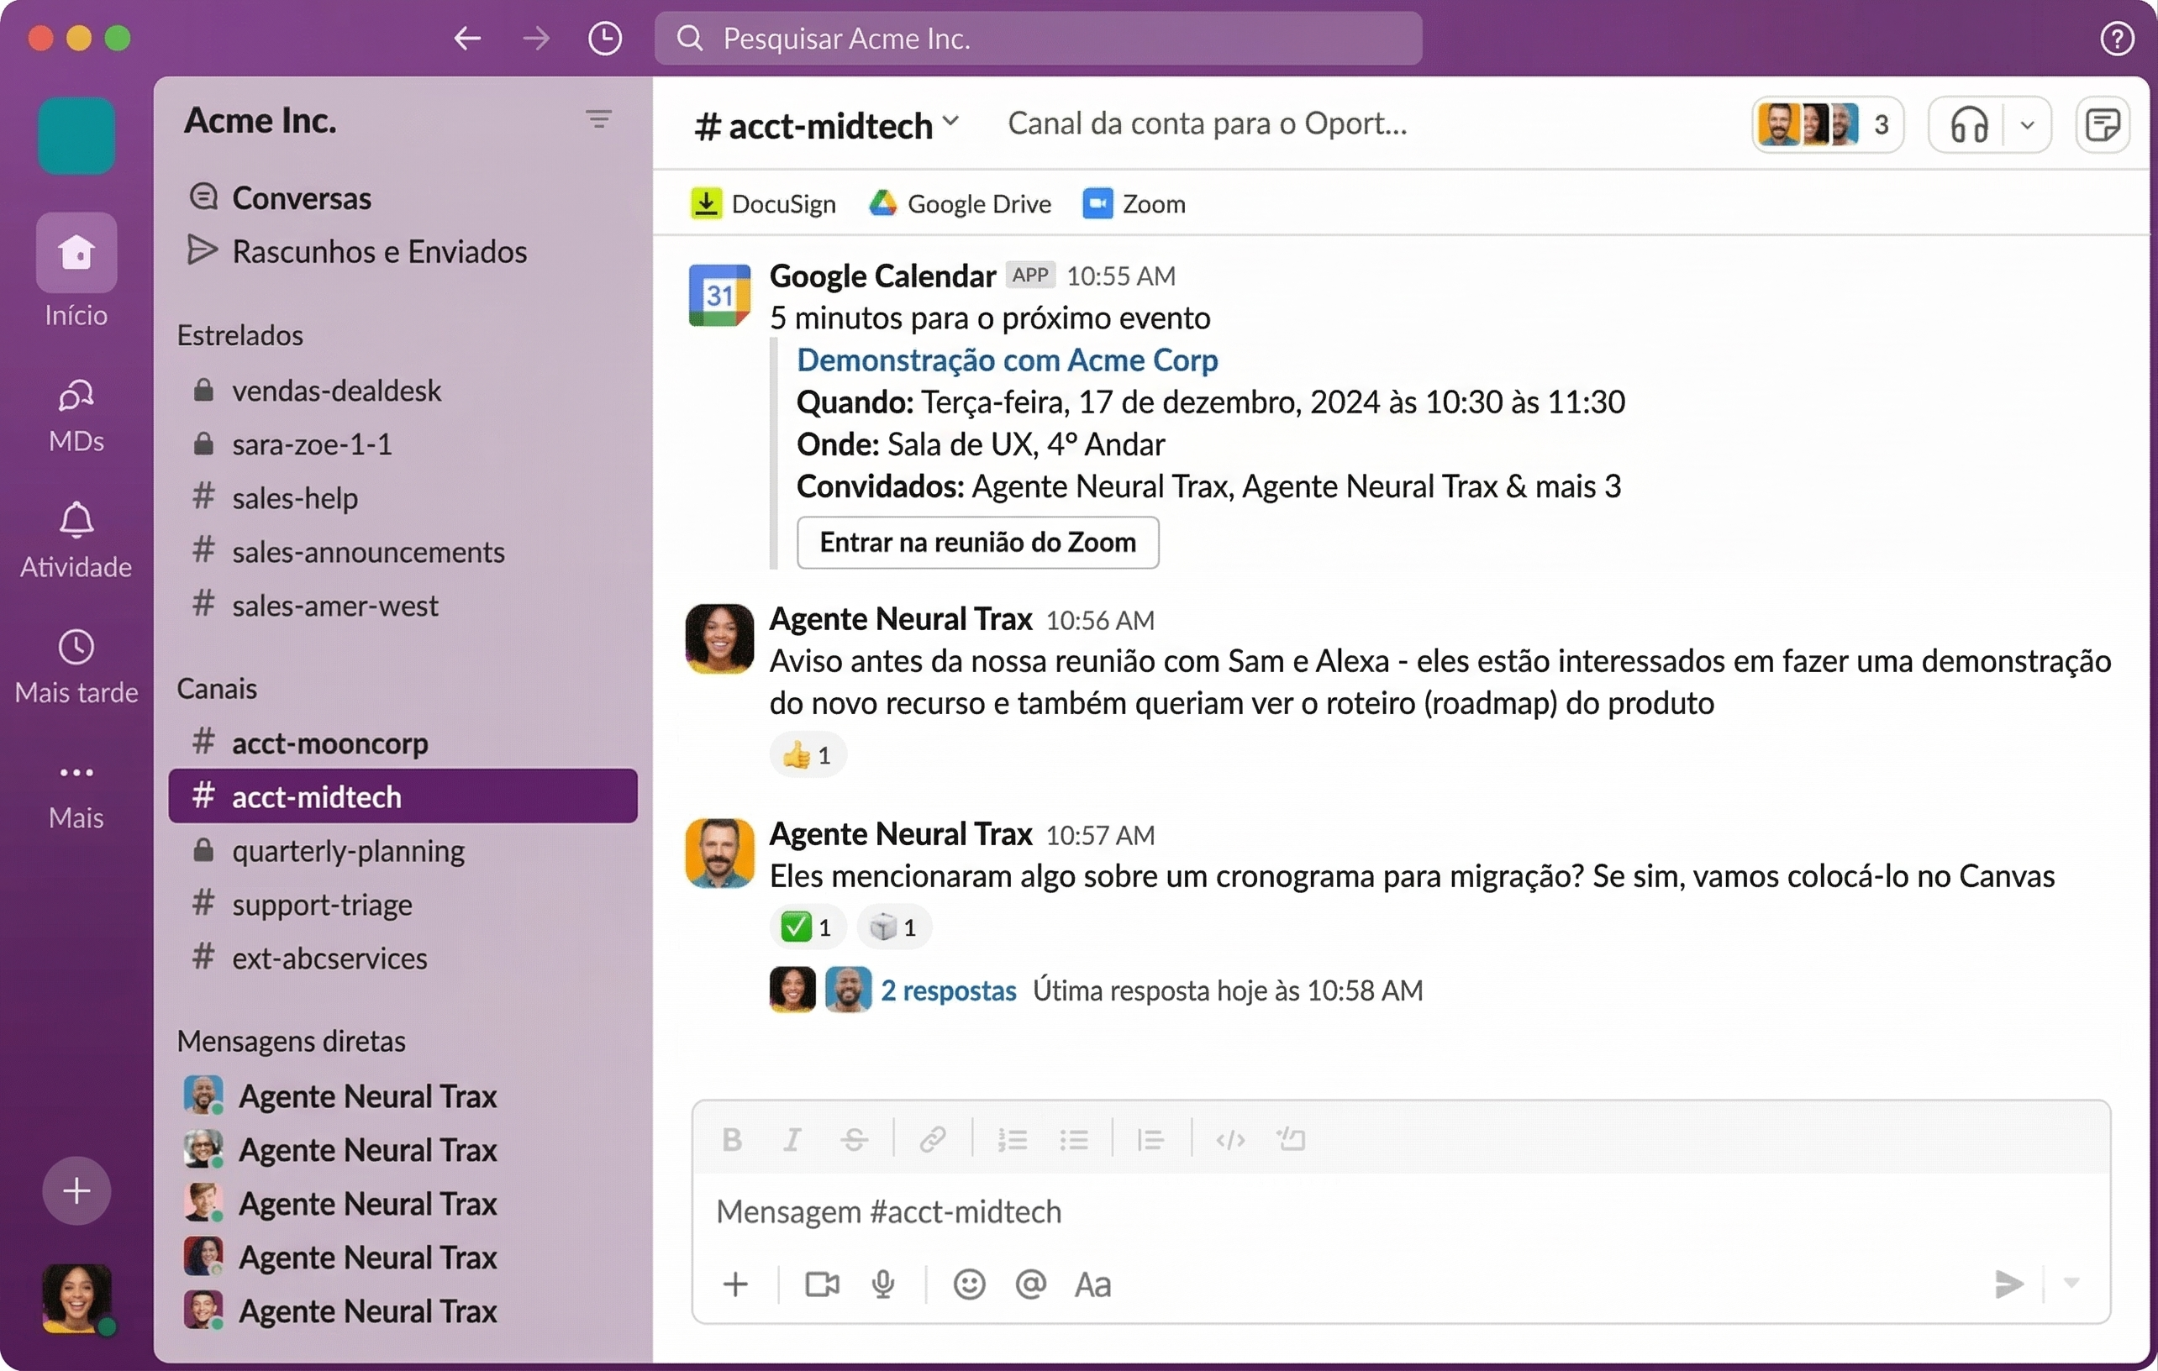Record an audio clip with the microphone icon
Viewport: 2158px width, 1371px height.
point(884,1285)
